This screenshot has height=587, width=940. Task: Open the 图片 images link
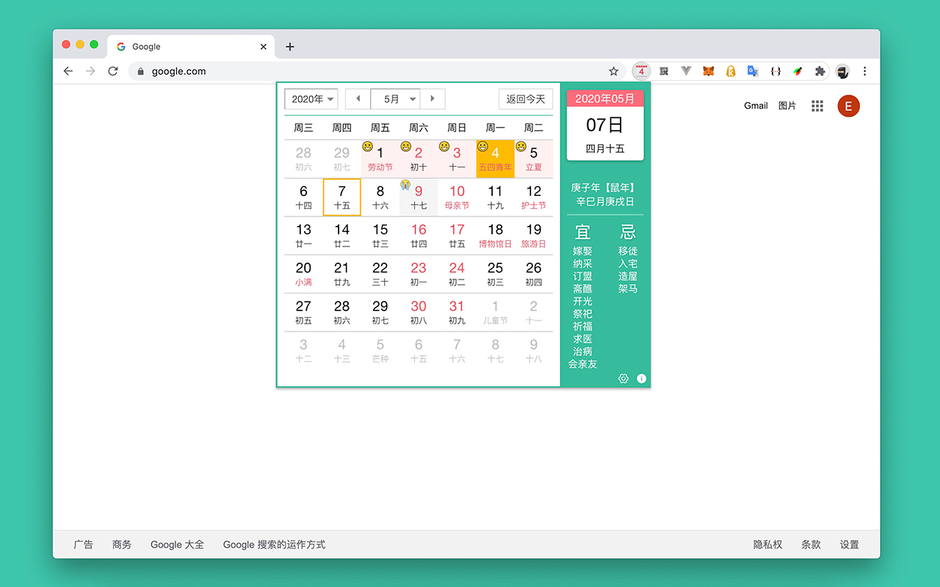pos(787,106)
